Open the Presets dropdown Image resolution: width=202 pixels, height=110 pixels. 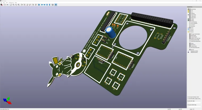pos(194,103)
